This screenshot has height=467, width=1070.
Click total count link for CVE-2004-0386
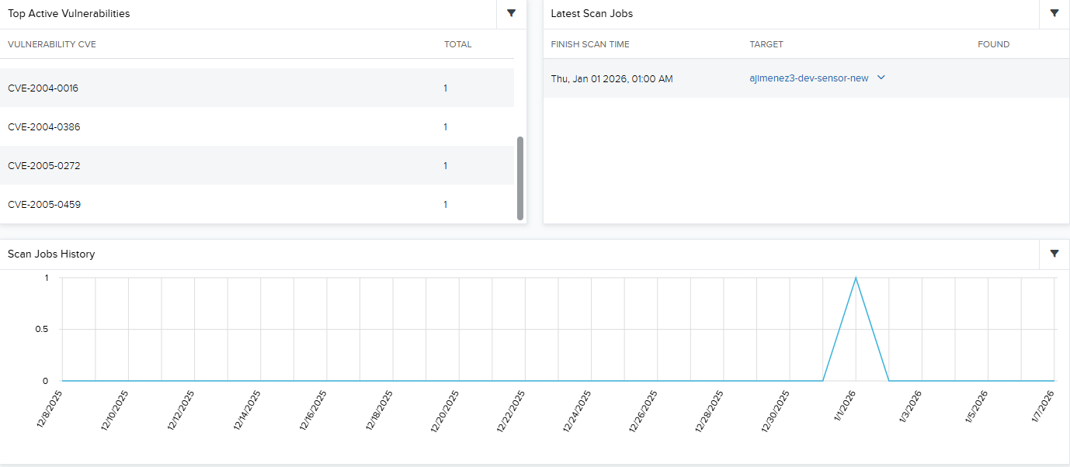(446, 127)
